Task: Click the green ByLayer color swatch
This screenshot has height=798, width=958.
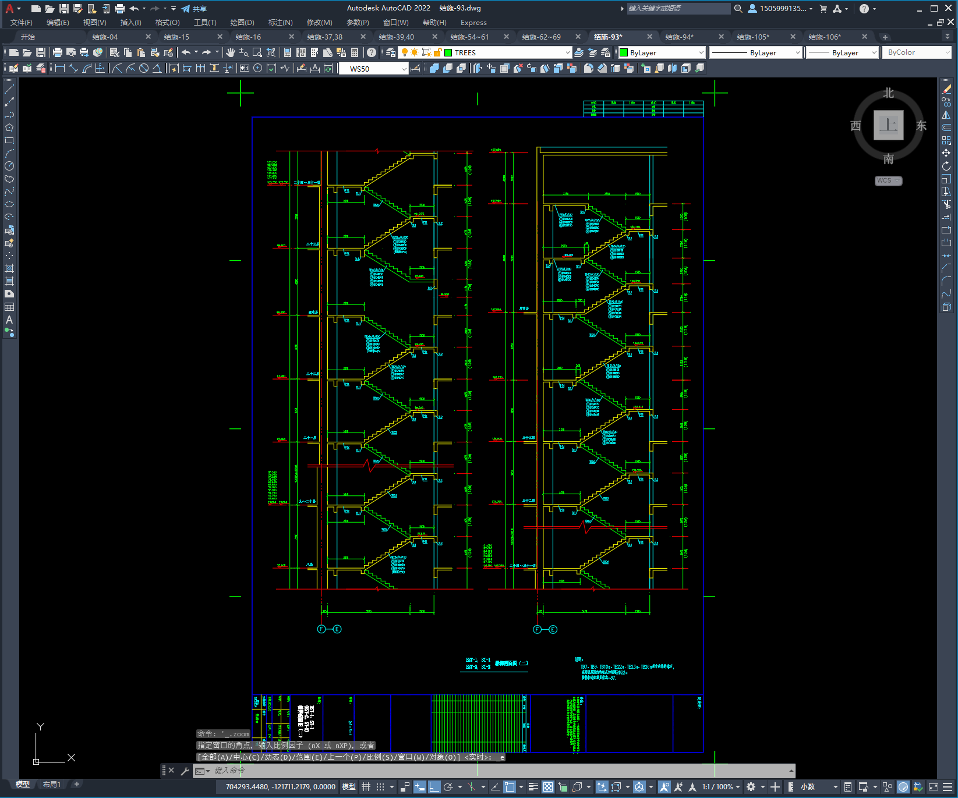Action: 624,52
